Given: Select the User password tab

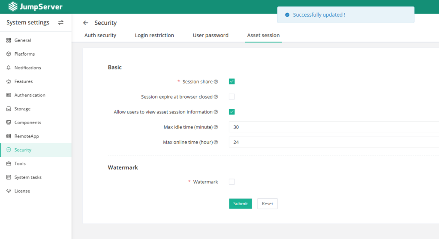Looking at the screenshot, I should point(210,35).
